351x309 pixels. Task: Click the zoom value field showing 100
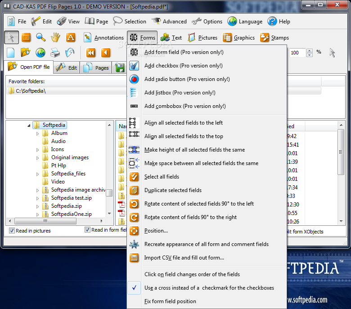click(297, 53)
